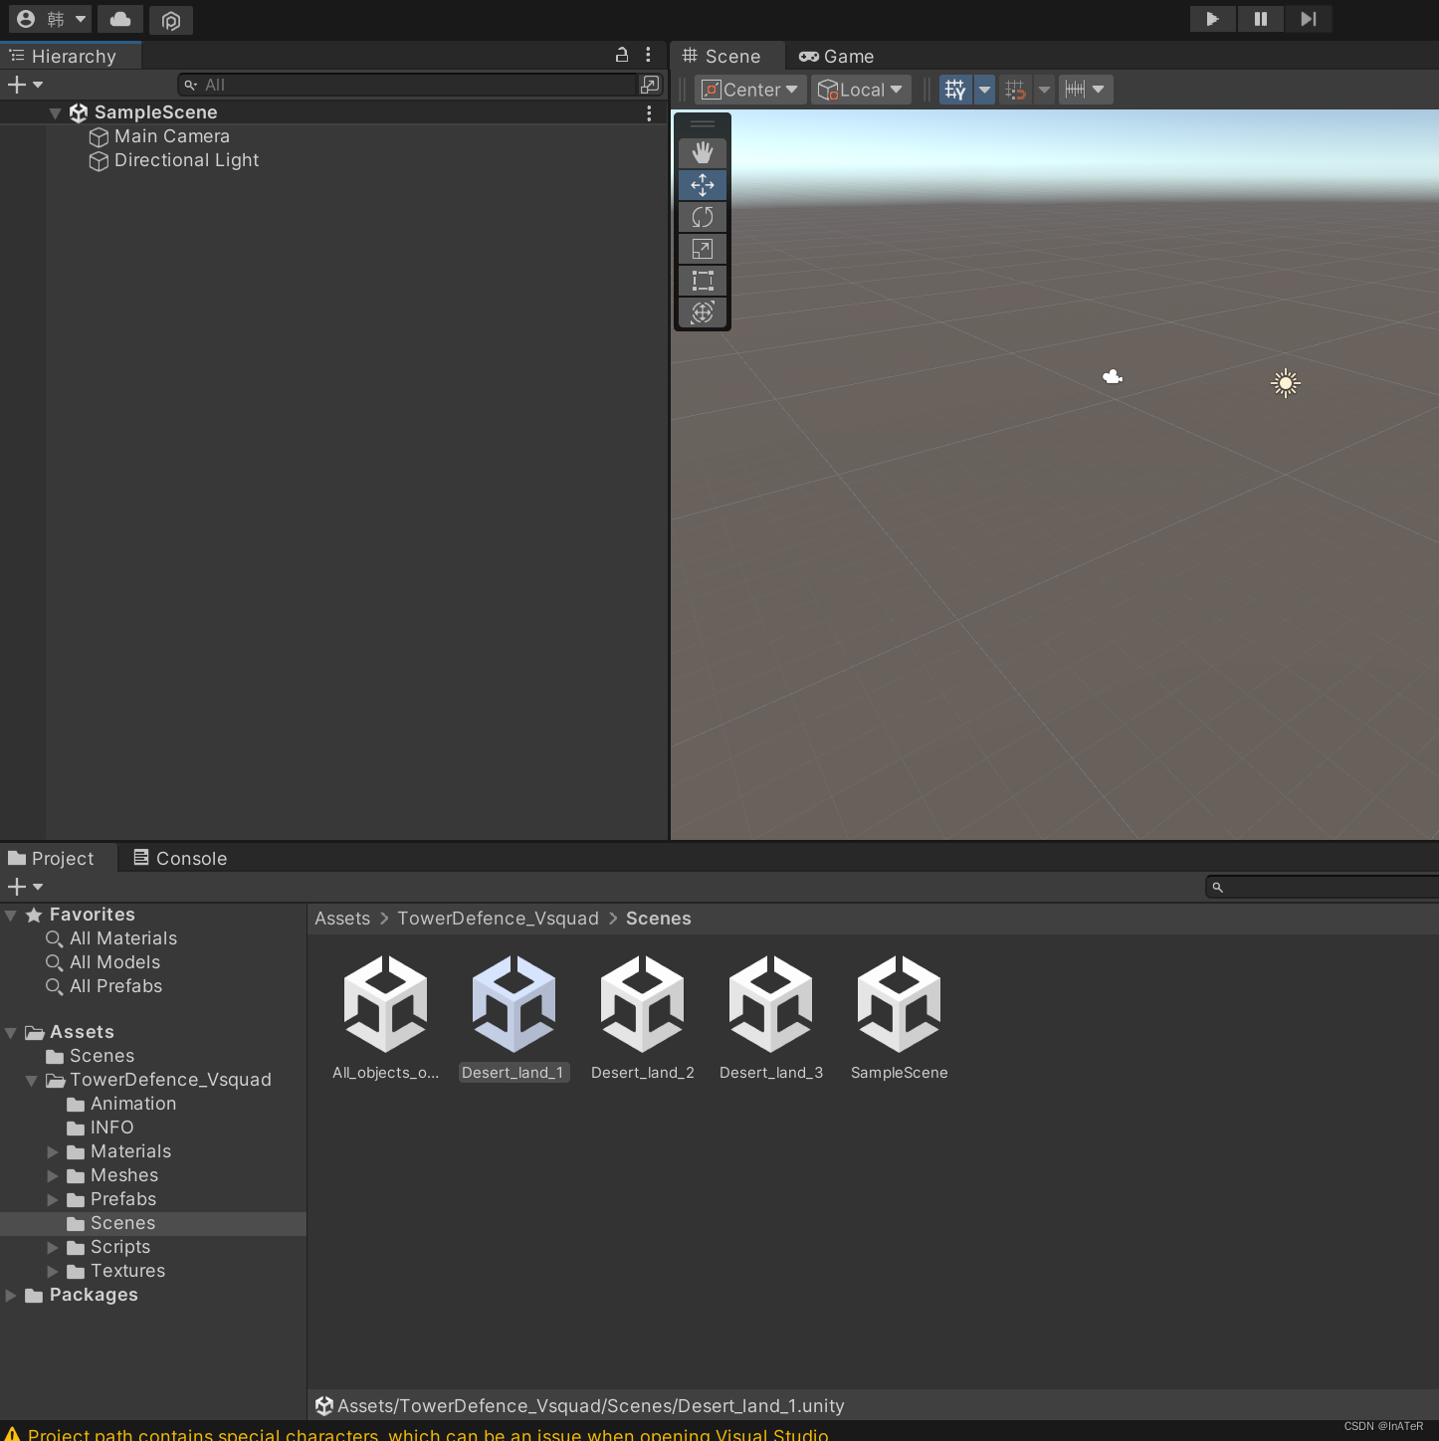Viewport: 1439px width, 1441px height.
Task: Open the Unity collaboration account icon
Action: [26, 18]
